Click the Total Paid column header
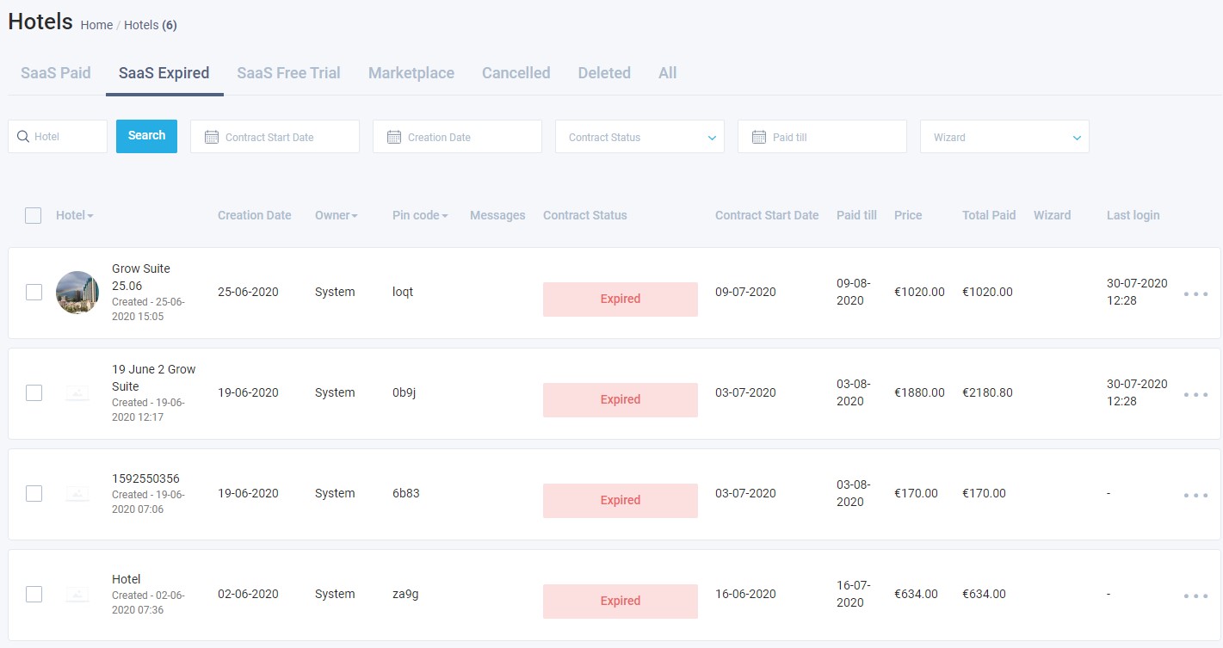1223x648 pixels. 989,215
